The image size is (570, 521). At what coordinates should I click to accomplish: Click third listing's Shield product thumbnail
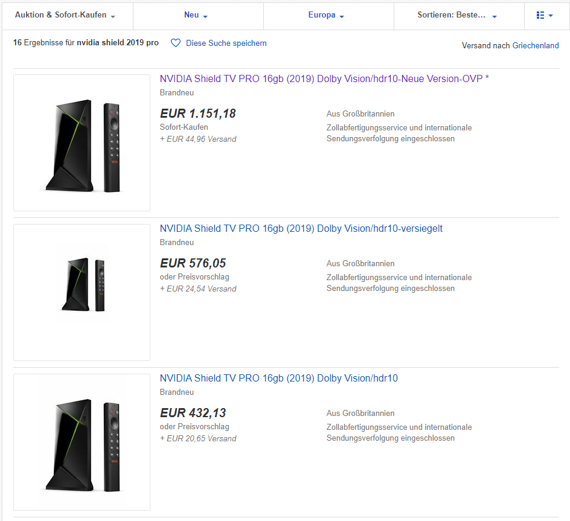click(82, 443)
